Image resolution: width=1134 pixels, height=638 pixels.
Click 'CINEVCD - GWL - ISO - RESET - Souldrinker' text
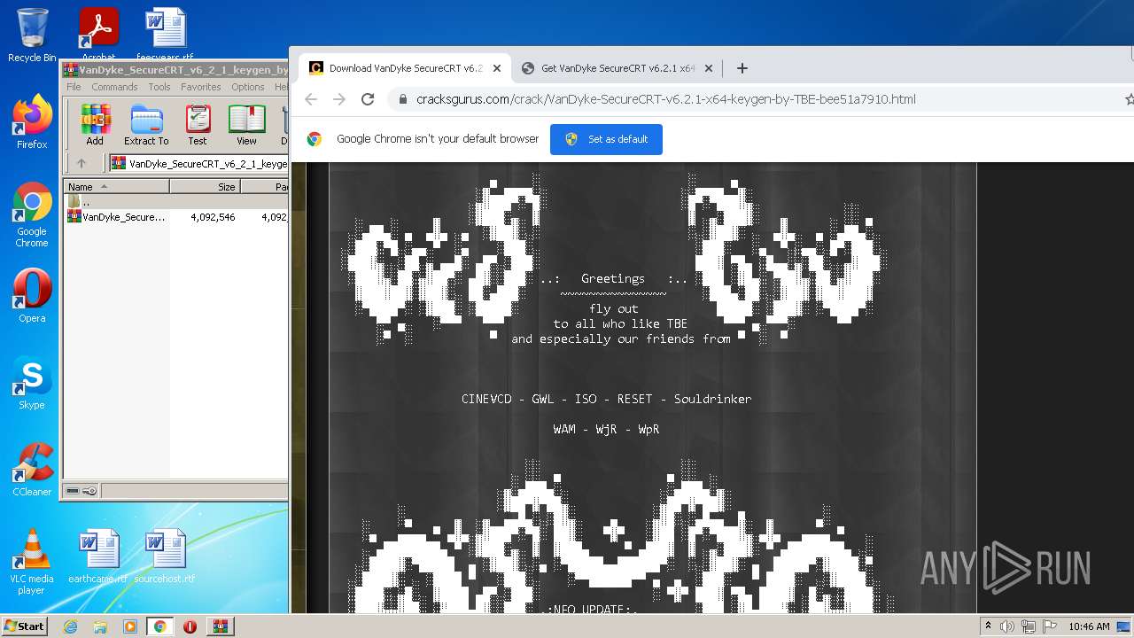(606, 399)
